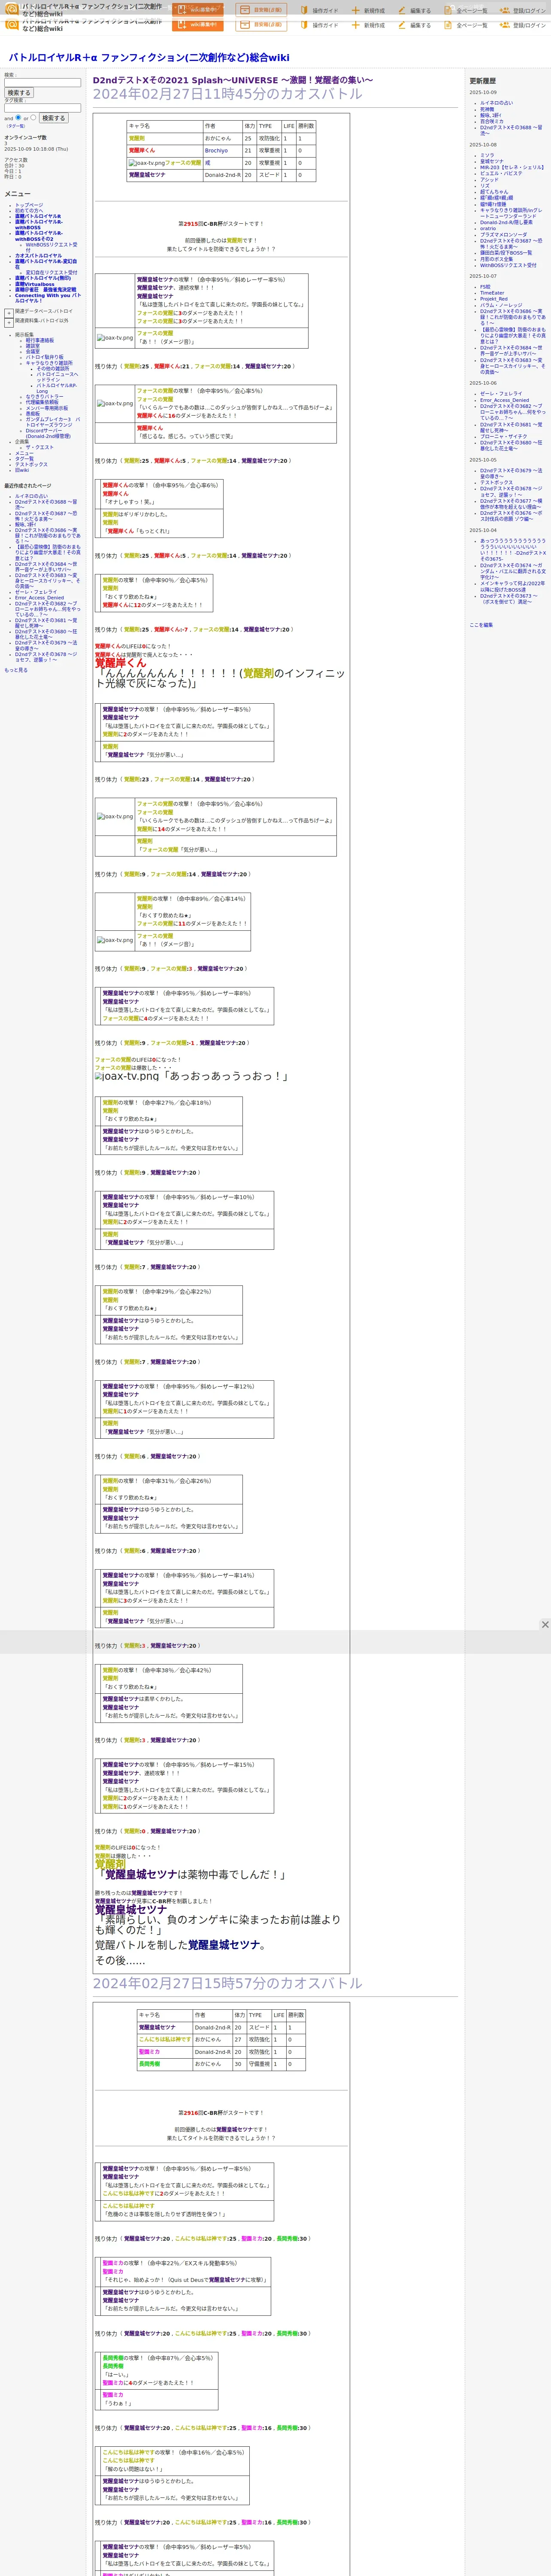Open メインキャラって何よ/2022年以降に投げたBOSS達 link
Screen dimensions: 551x2576
coord(512,586)
